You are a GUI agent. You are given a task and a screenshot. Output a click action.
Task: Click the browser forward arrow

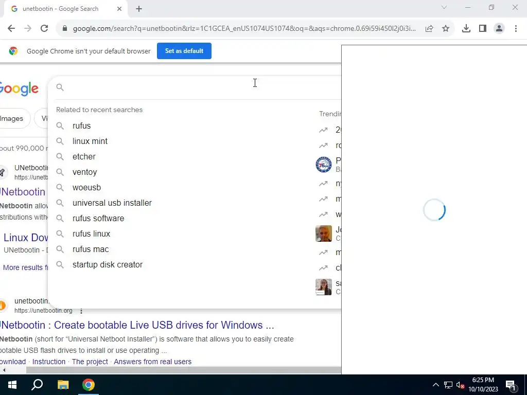point(28,29)
